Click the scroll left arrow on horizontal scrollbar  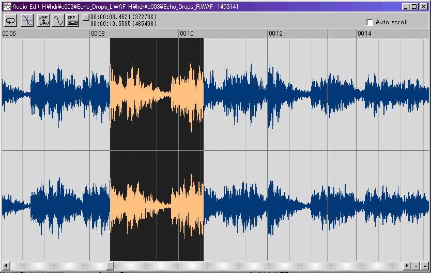click(6, 266)
